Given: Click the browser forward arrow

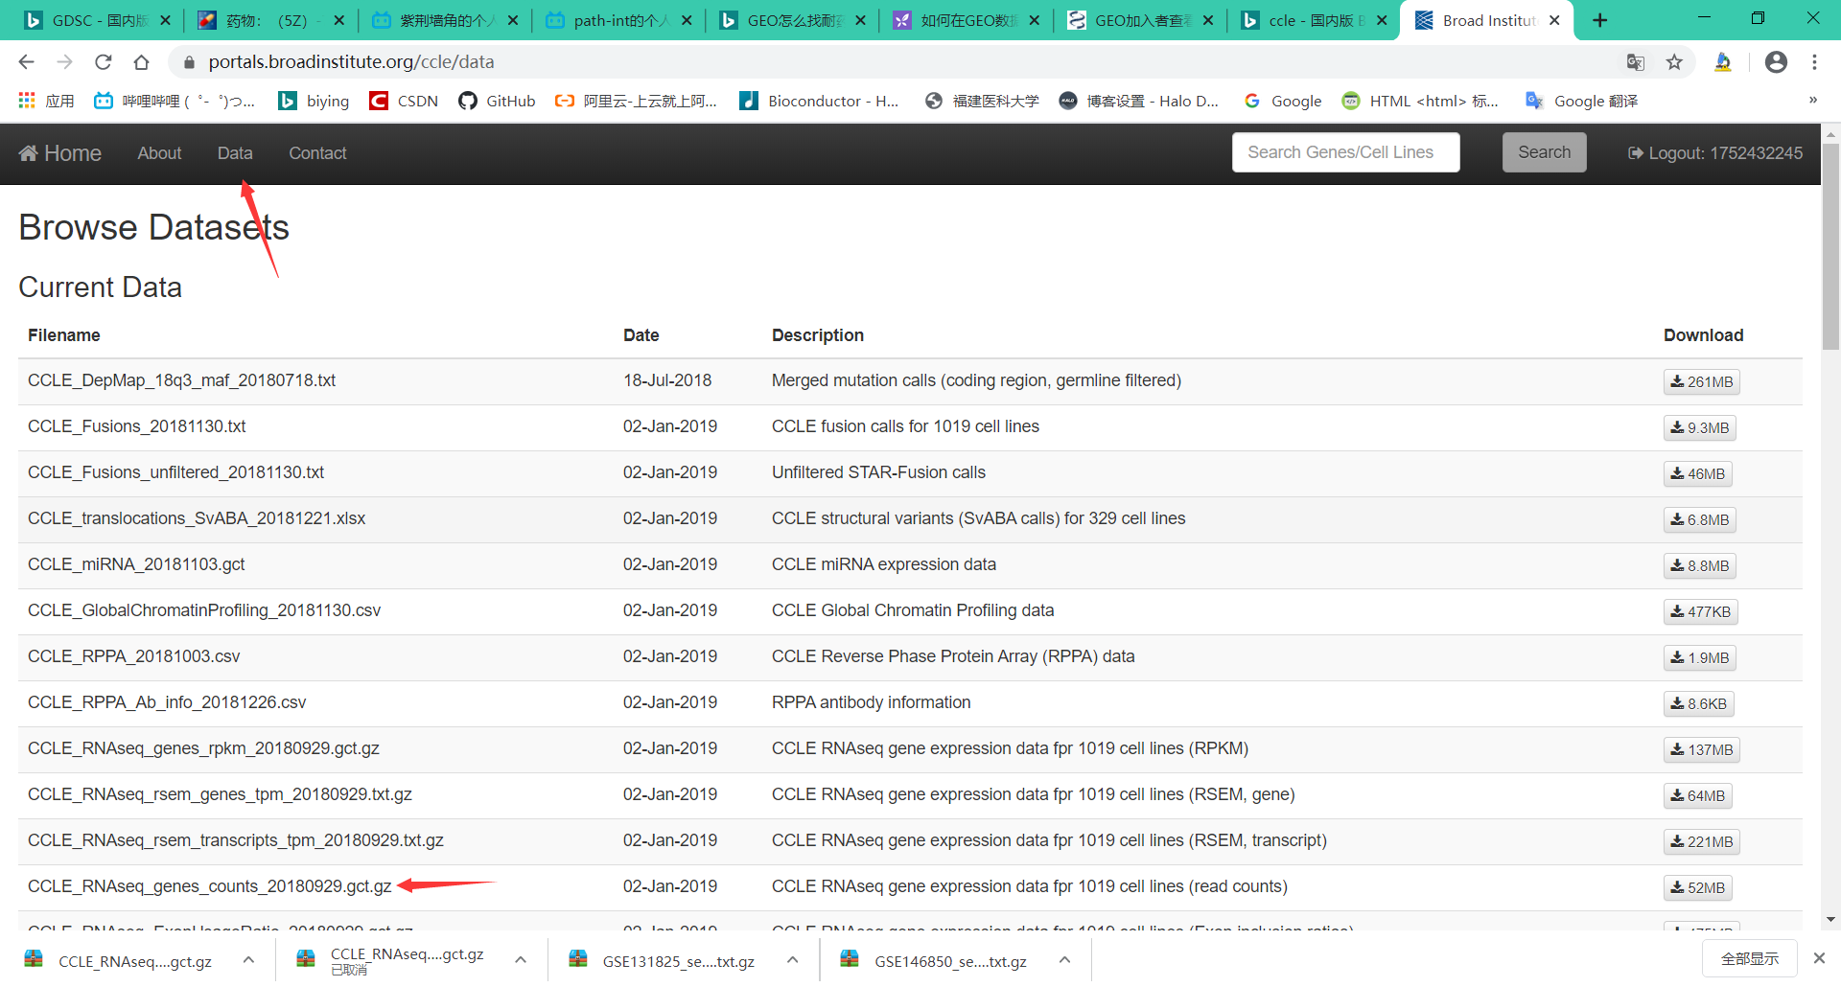Looking at the screenshot, I should 64,62.
